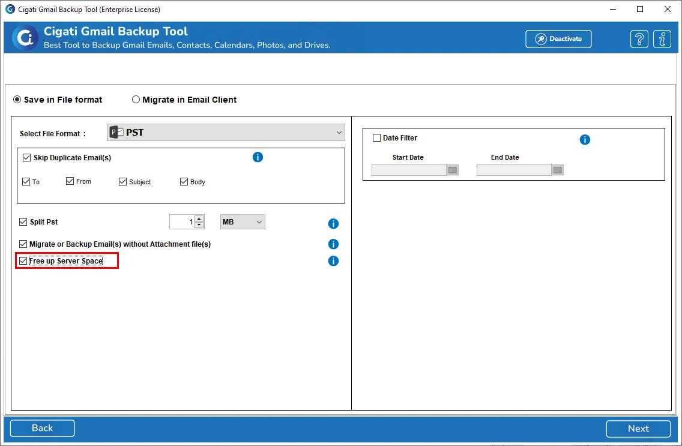Click the Select File Format label
Image resolution: width=682 pixels, height=446 pixels.
click(x=53, y=133)
